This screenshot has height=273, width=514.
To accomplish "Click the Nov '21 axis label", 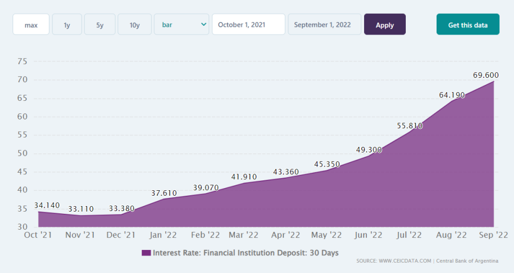I will pyautogui.click(x=80, y=235).
